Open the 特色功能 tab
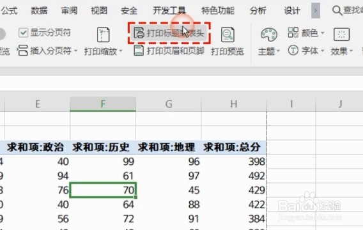363x230 pixels. click(x=218, y=11)
